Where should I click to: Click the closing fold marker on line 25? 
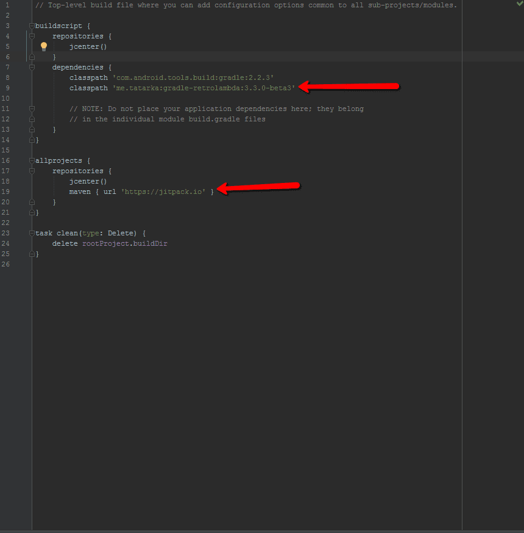(x=32, y=254)
